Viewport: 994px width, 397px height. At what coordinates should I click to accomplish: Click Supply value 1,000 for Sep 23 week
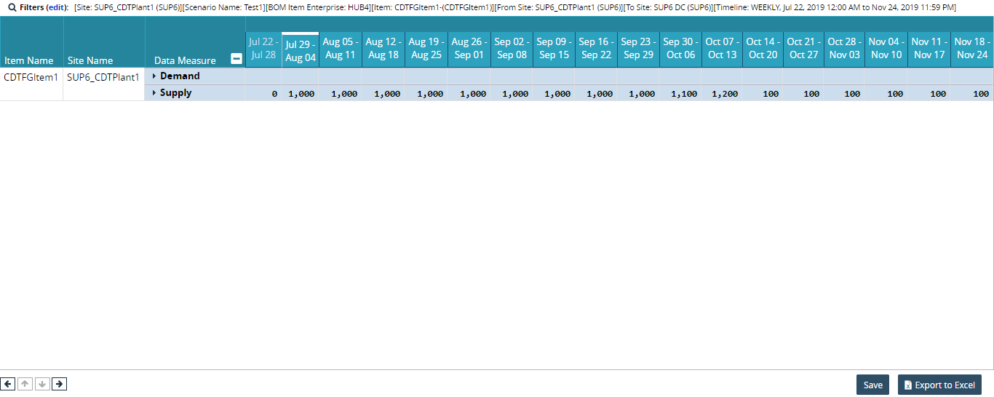pyautogui.click(x=637, y=93)
